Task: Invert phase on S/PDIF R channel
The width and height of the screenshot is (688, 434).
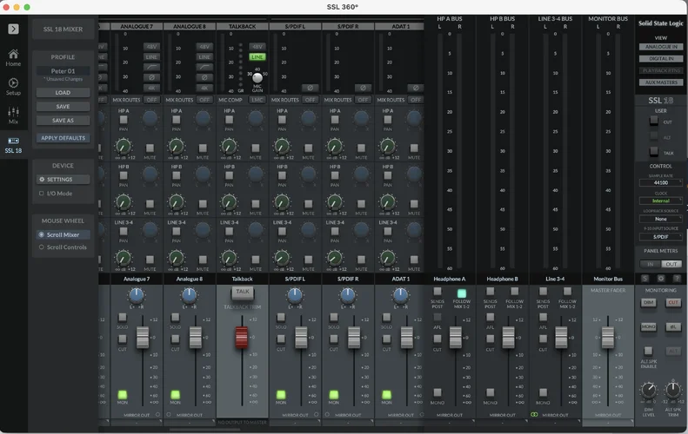Action: point(363,88)
